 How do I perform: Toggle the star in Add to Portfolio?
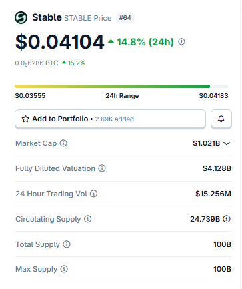click(x=25, y=119)
